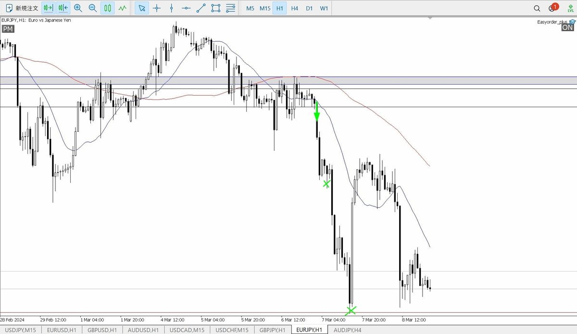Viewport: 577px width, 334px height.
Task: Open objects list tool icon
Action: coord(231,8)
